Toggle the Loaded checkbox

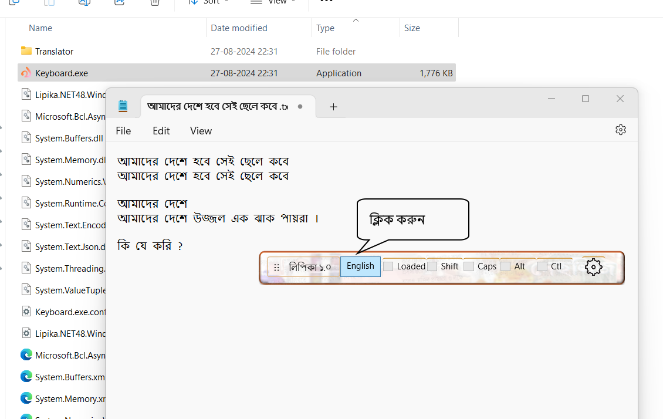[x=388, y=266]
